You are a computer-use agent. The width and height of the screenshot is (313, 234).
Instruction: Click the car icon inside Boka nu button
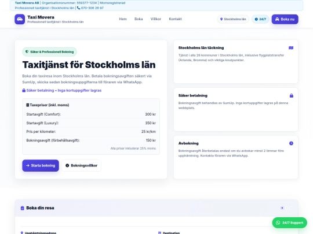(x=277, y=19)
